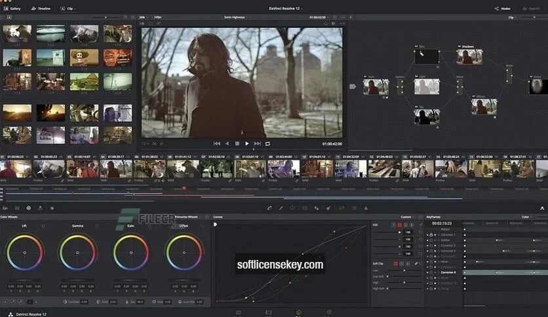
Task: Expand the Corrector 4 keyframe track
Action: coord(439,251)
